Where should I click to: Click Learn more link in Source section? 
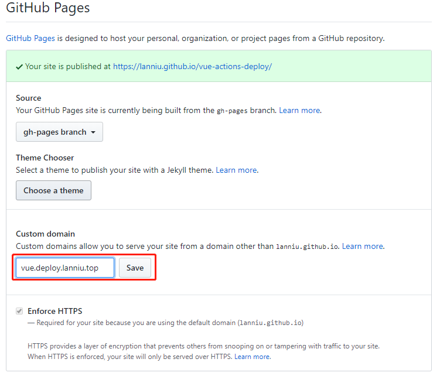click(x=299, y=110)
